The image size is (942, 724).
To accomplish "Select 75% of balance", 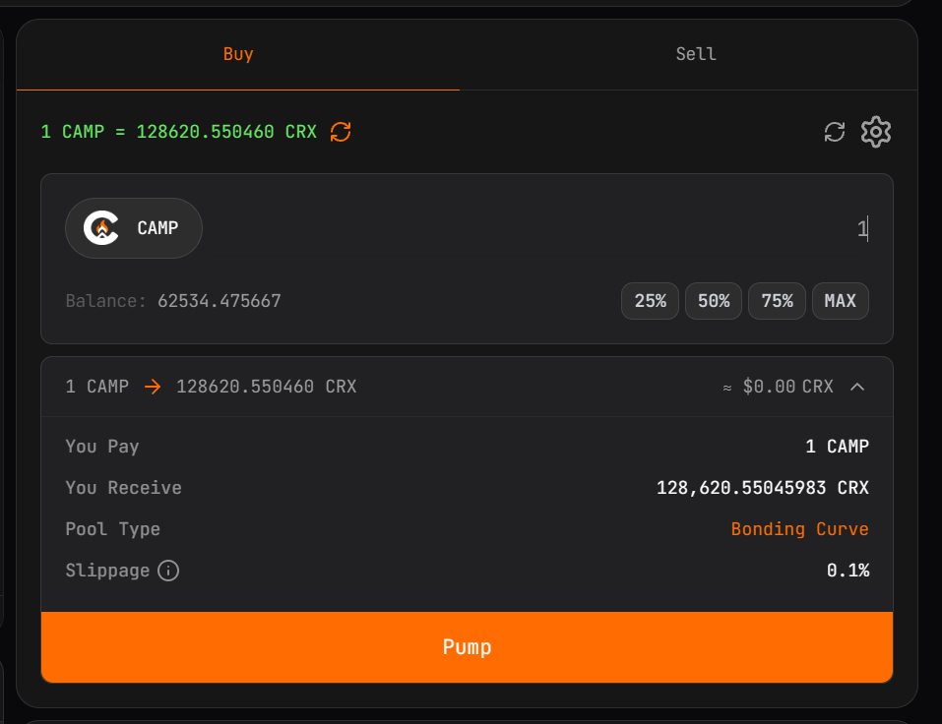I will 777,301.
